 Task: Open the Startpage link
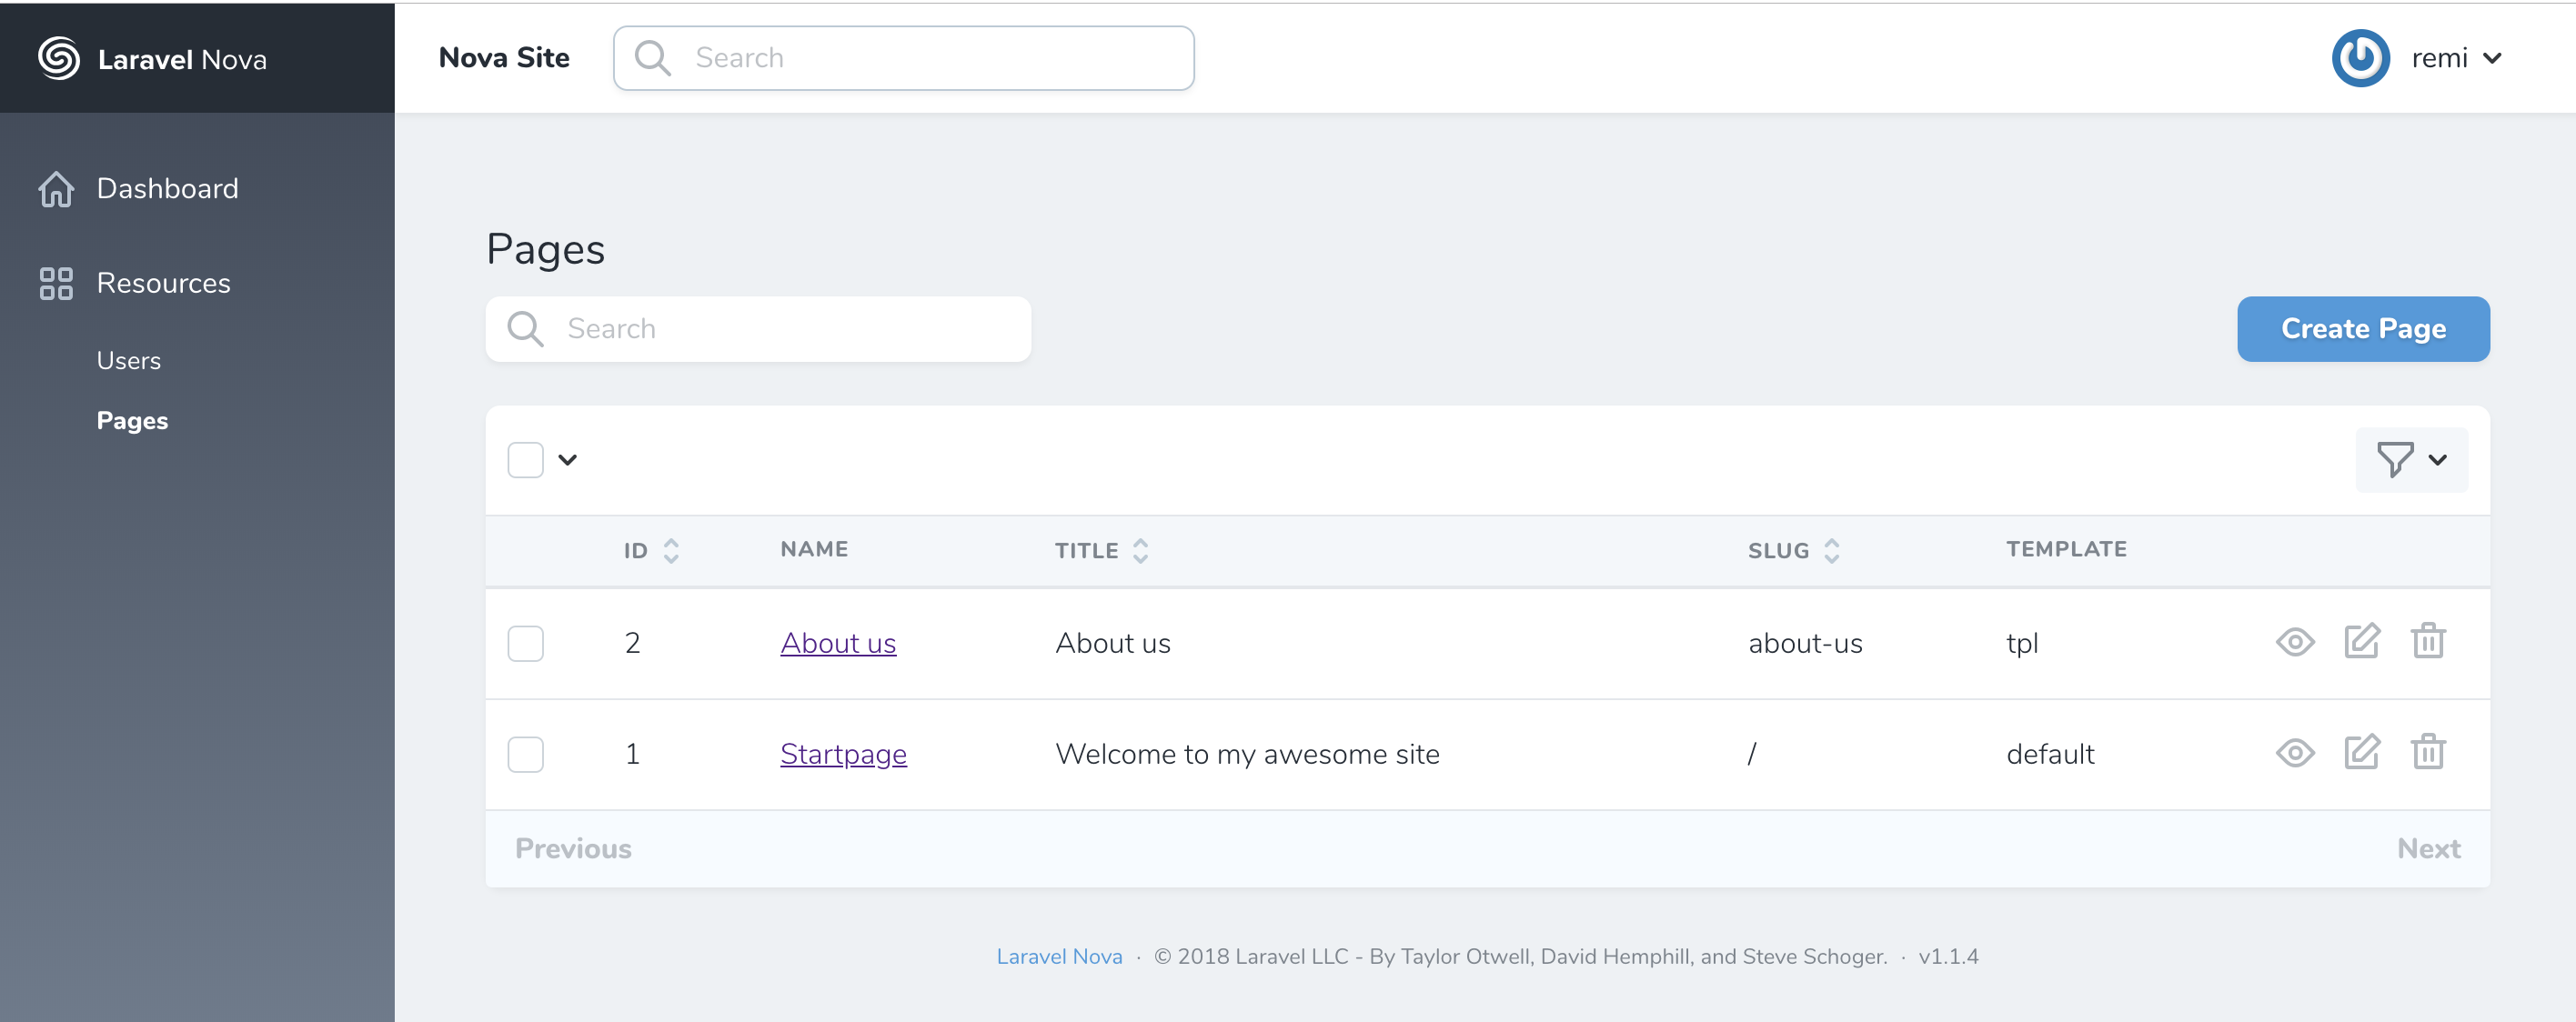[x=843, y=754]
